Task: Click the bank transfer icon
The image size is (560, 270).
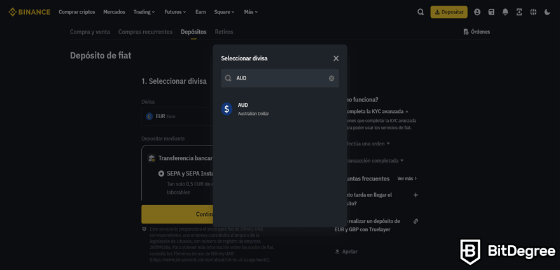Action: pos(151,158)
